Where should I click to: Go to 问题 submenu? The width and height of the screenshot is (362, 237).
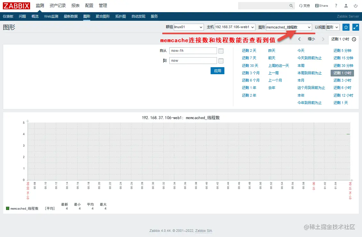pyautogui.click(x=22, y=16)
